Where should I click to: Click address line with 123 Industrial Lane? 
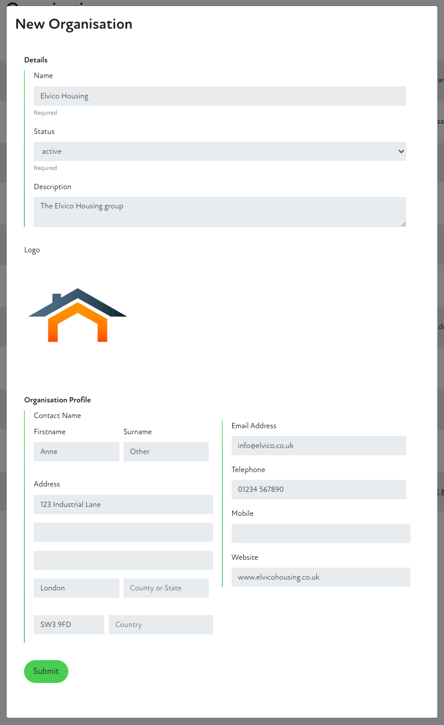pos(123,505)
